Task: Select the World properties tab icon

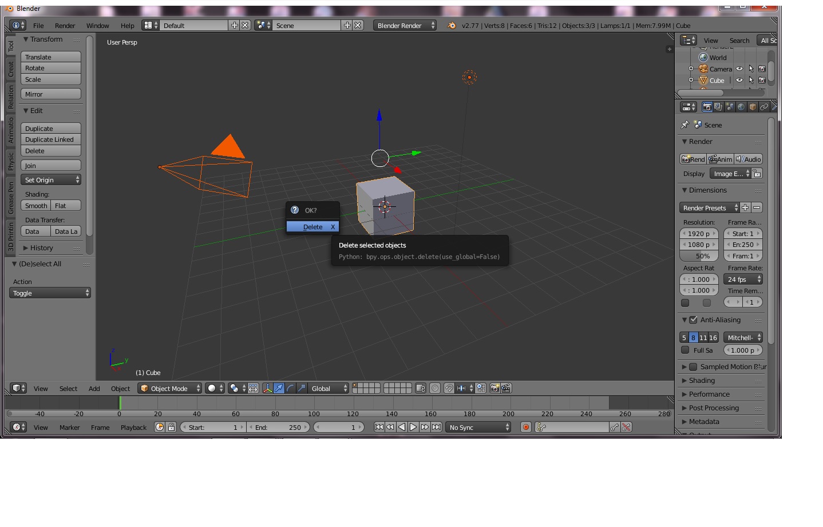Action: pos(741,107)
